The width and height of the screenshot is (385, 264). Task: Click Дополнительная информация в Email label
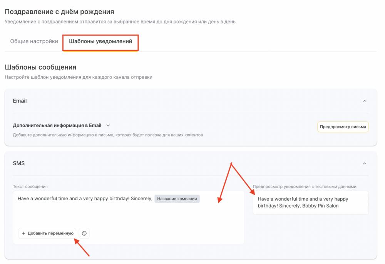point(57,126)
